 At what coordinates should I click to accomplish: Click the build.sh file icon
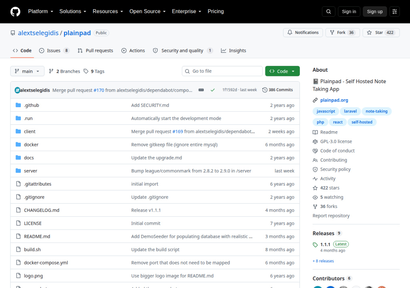pos(18,249)
